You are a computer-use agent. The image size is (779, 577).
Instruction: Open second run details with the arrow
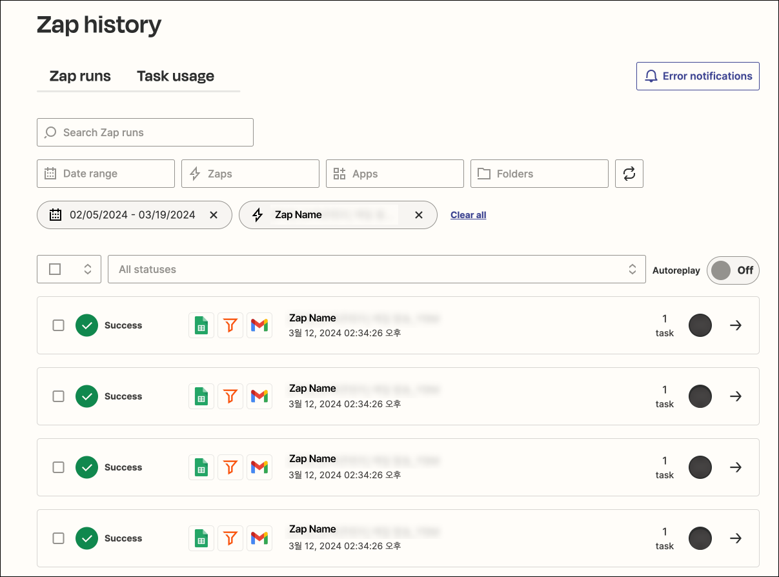736,396
